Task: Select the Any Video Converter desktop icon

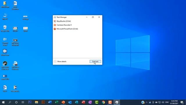Action: coord(15,65)
